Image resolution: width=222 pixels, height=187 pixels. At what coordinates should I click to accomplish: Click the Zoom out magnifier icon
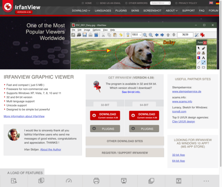[150, 35]
